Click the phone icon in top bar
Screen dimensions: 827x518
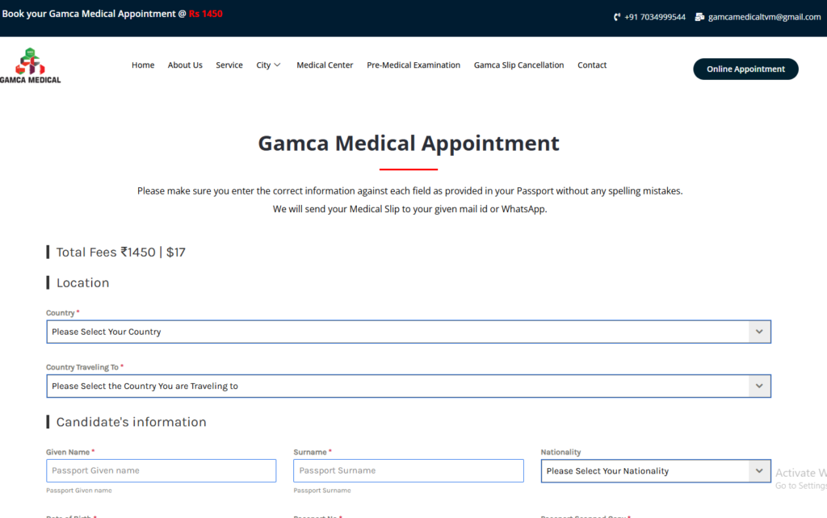point(617,17)
